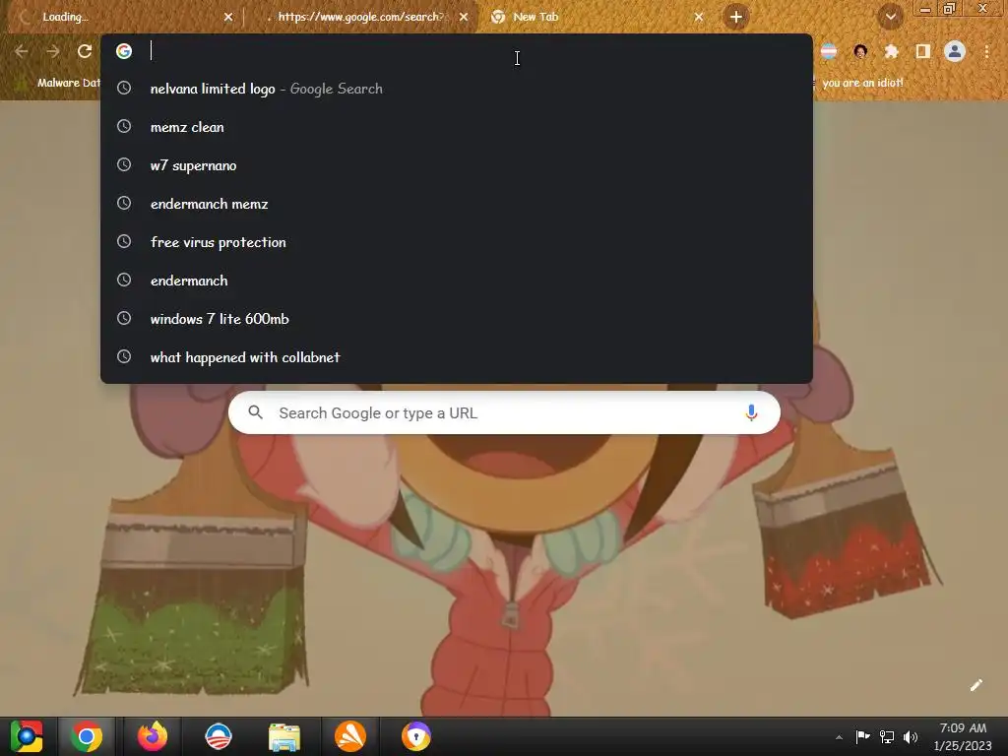The height and width of the screenshot is (756, 1008).
Task: Close the Loading tab
Action: pos(228,17)
